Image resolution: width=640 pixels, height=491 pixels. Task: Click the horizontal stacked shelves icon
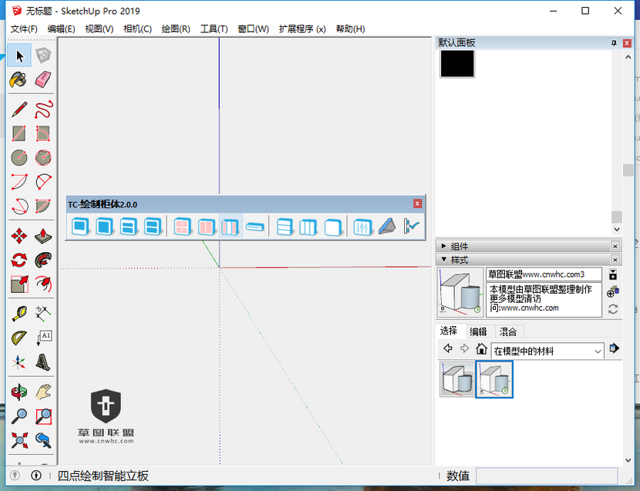[285, 227]
